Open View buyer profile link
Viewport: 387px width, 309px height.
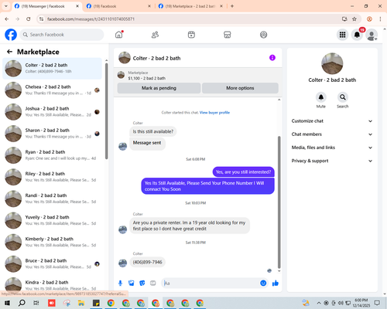coord(214,113)
